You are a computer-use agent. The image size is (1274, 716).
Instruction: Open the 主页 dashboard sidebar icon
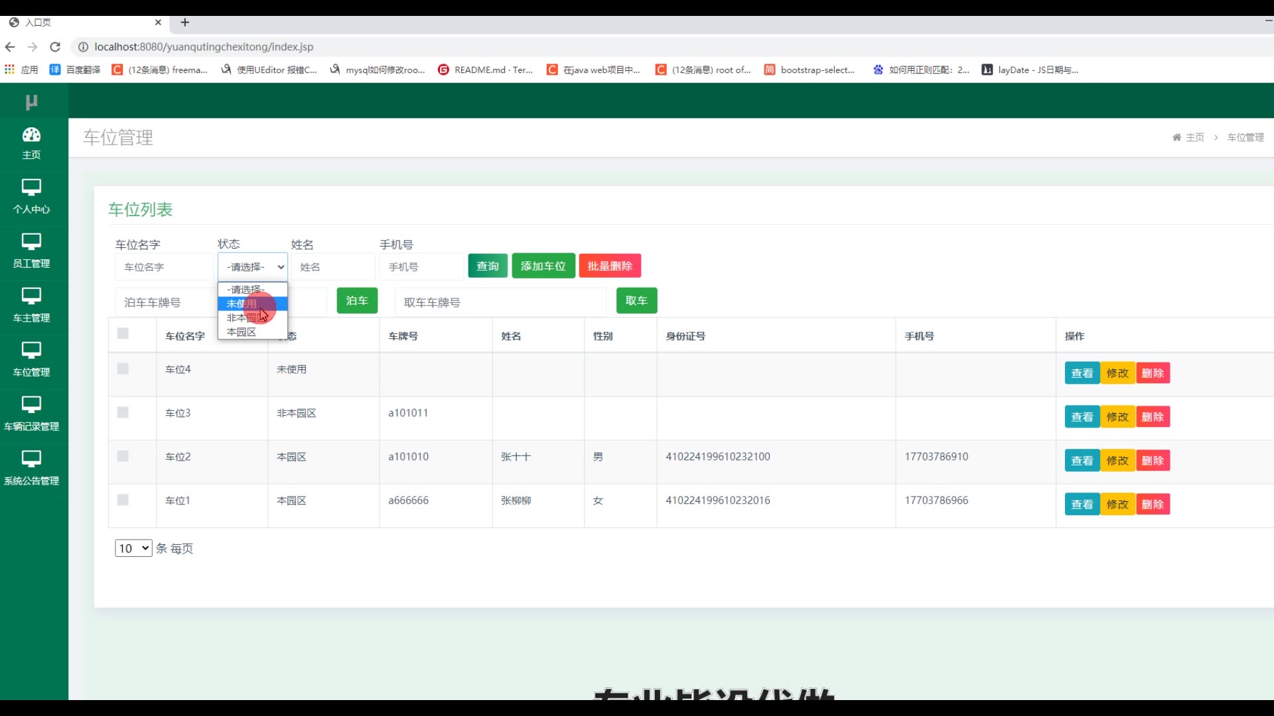pyautogui.click(x=31, y=135)
